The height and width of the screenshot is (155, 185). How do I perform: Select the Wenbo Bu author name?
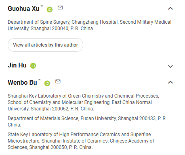click(x=22, y=82)
